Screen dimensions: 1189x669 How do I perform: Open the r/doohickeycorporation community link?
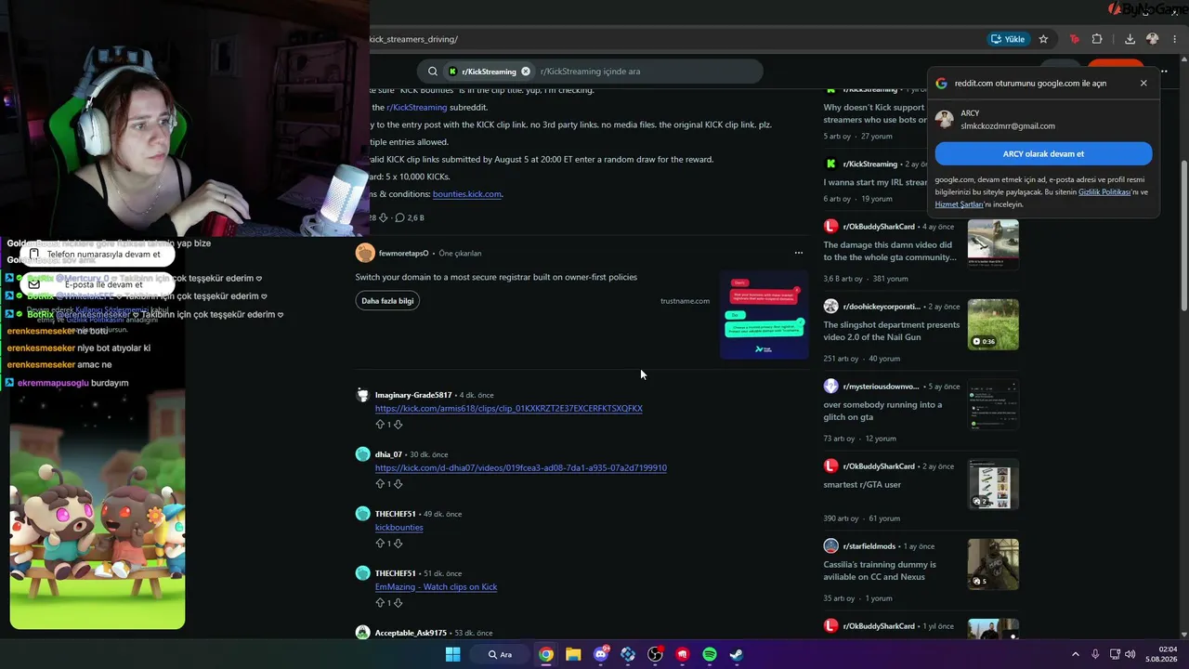[x=882, y=307]
